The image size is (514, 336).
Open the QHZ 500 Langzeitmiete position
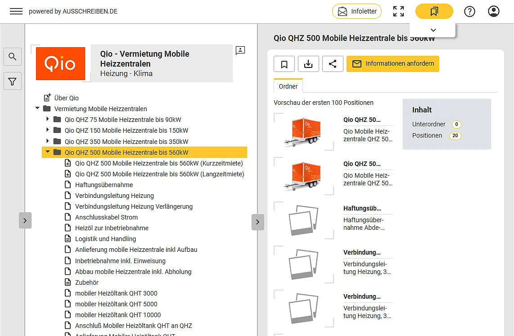(x=160, y=174)
